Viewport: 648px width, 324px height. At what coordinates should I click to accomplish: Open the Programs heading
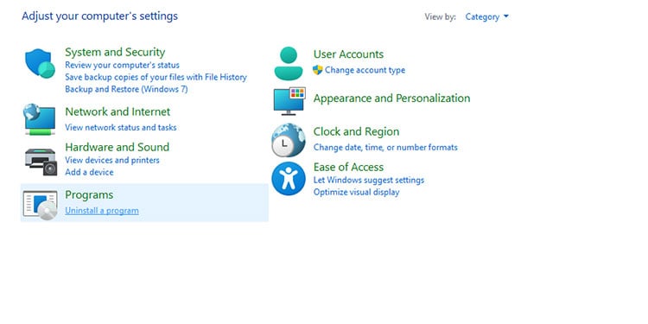coord(89,194)
